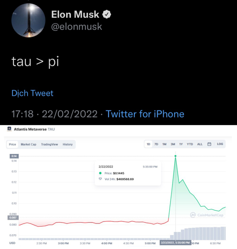Open the Twitter for iPhone link
Screen dimensions: 237x249
click(x=145, y=114)
